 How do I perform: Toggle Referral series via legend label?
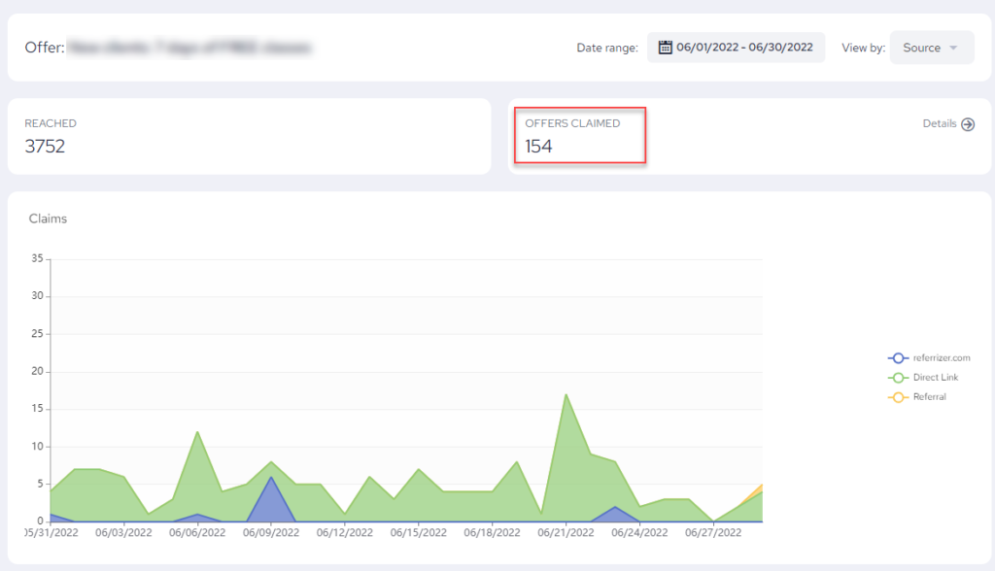929,397
